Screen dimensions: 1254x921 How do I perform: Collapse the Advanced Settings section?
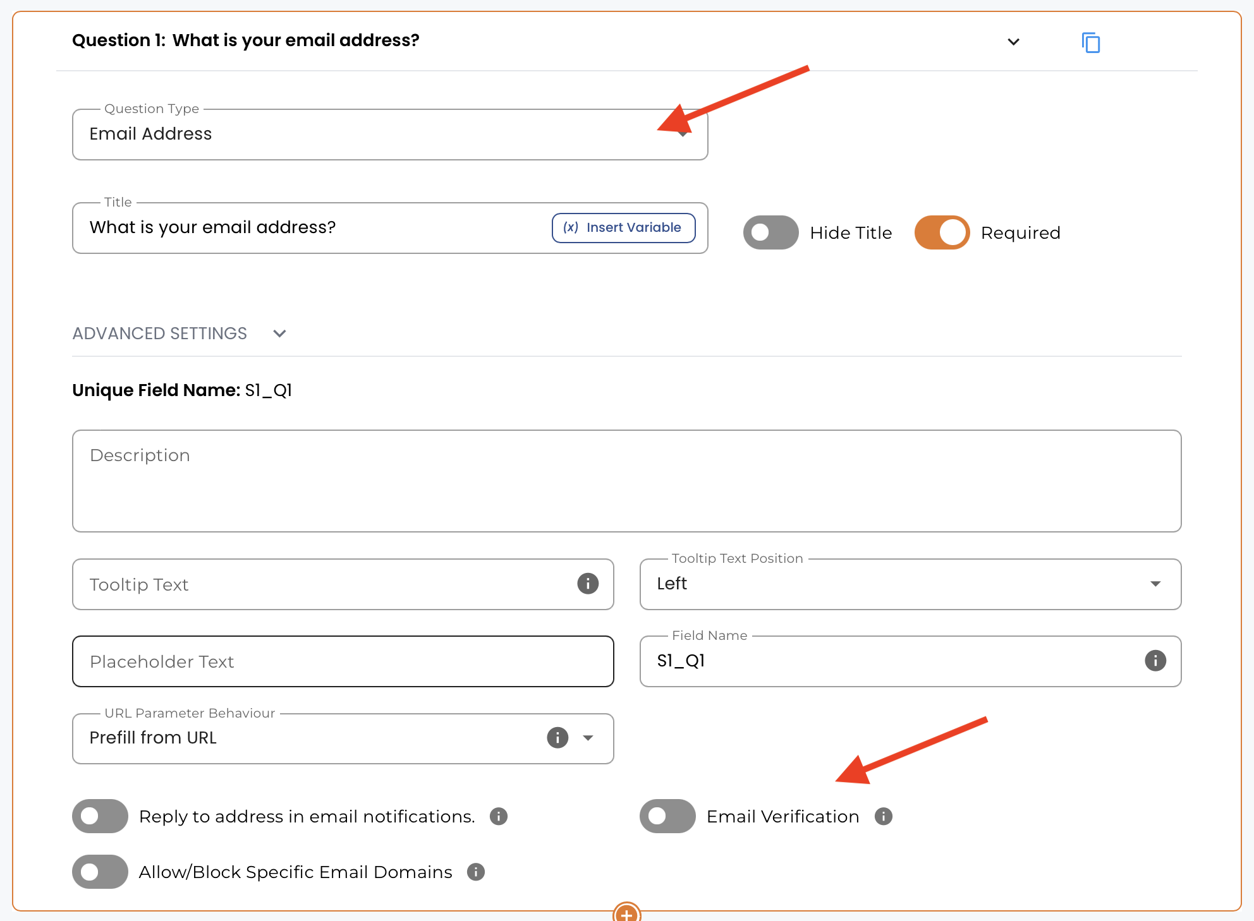click(279, 334)
